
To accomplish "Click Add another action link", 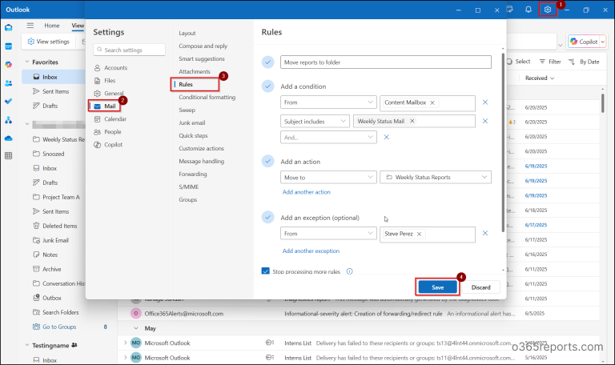I will [x=307, y=192].
